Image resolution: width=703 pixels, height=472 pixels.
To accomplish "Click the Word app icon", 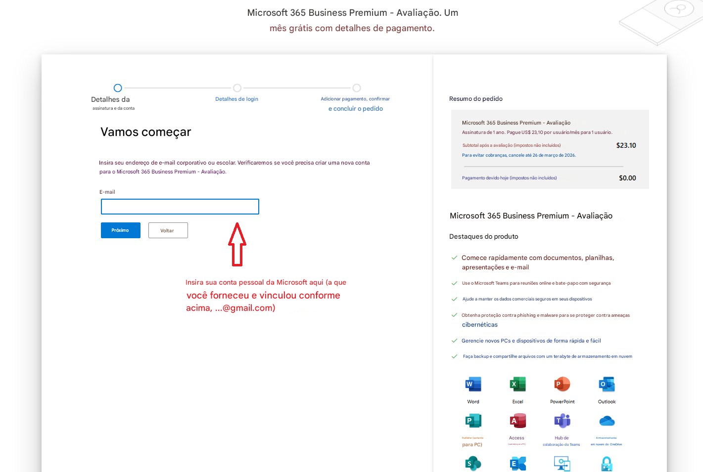I will click(x=473, y=384).
